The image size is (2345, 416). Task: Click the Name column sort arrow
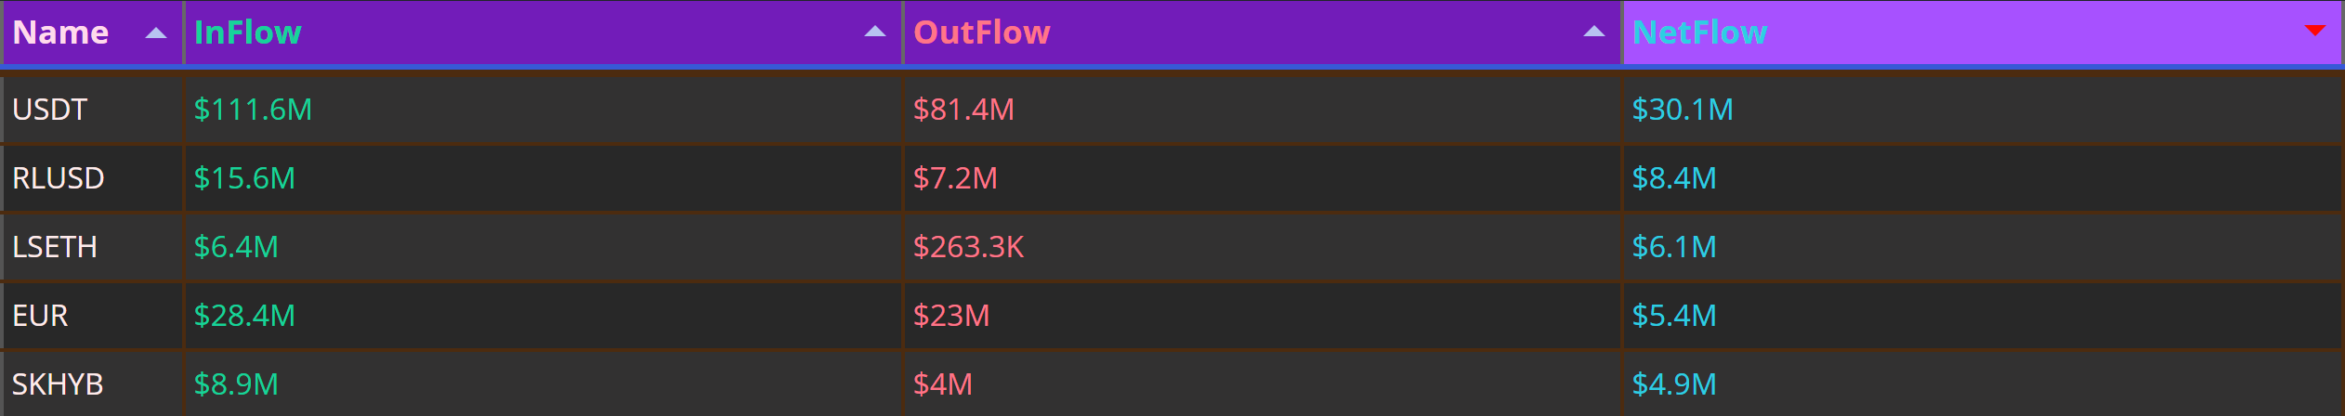(x=156, y=32)
